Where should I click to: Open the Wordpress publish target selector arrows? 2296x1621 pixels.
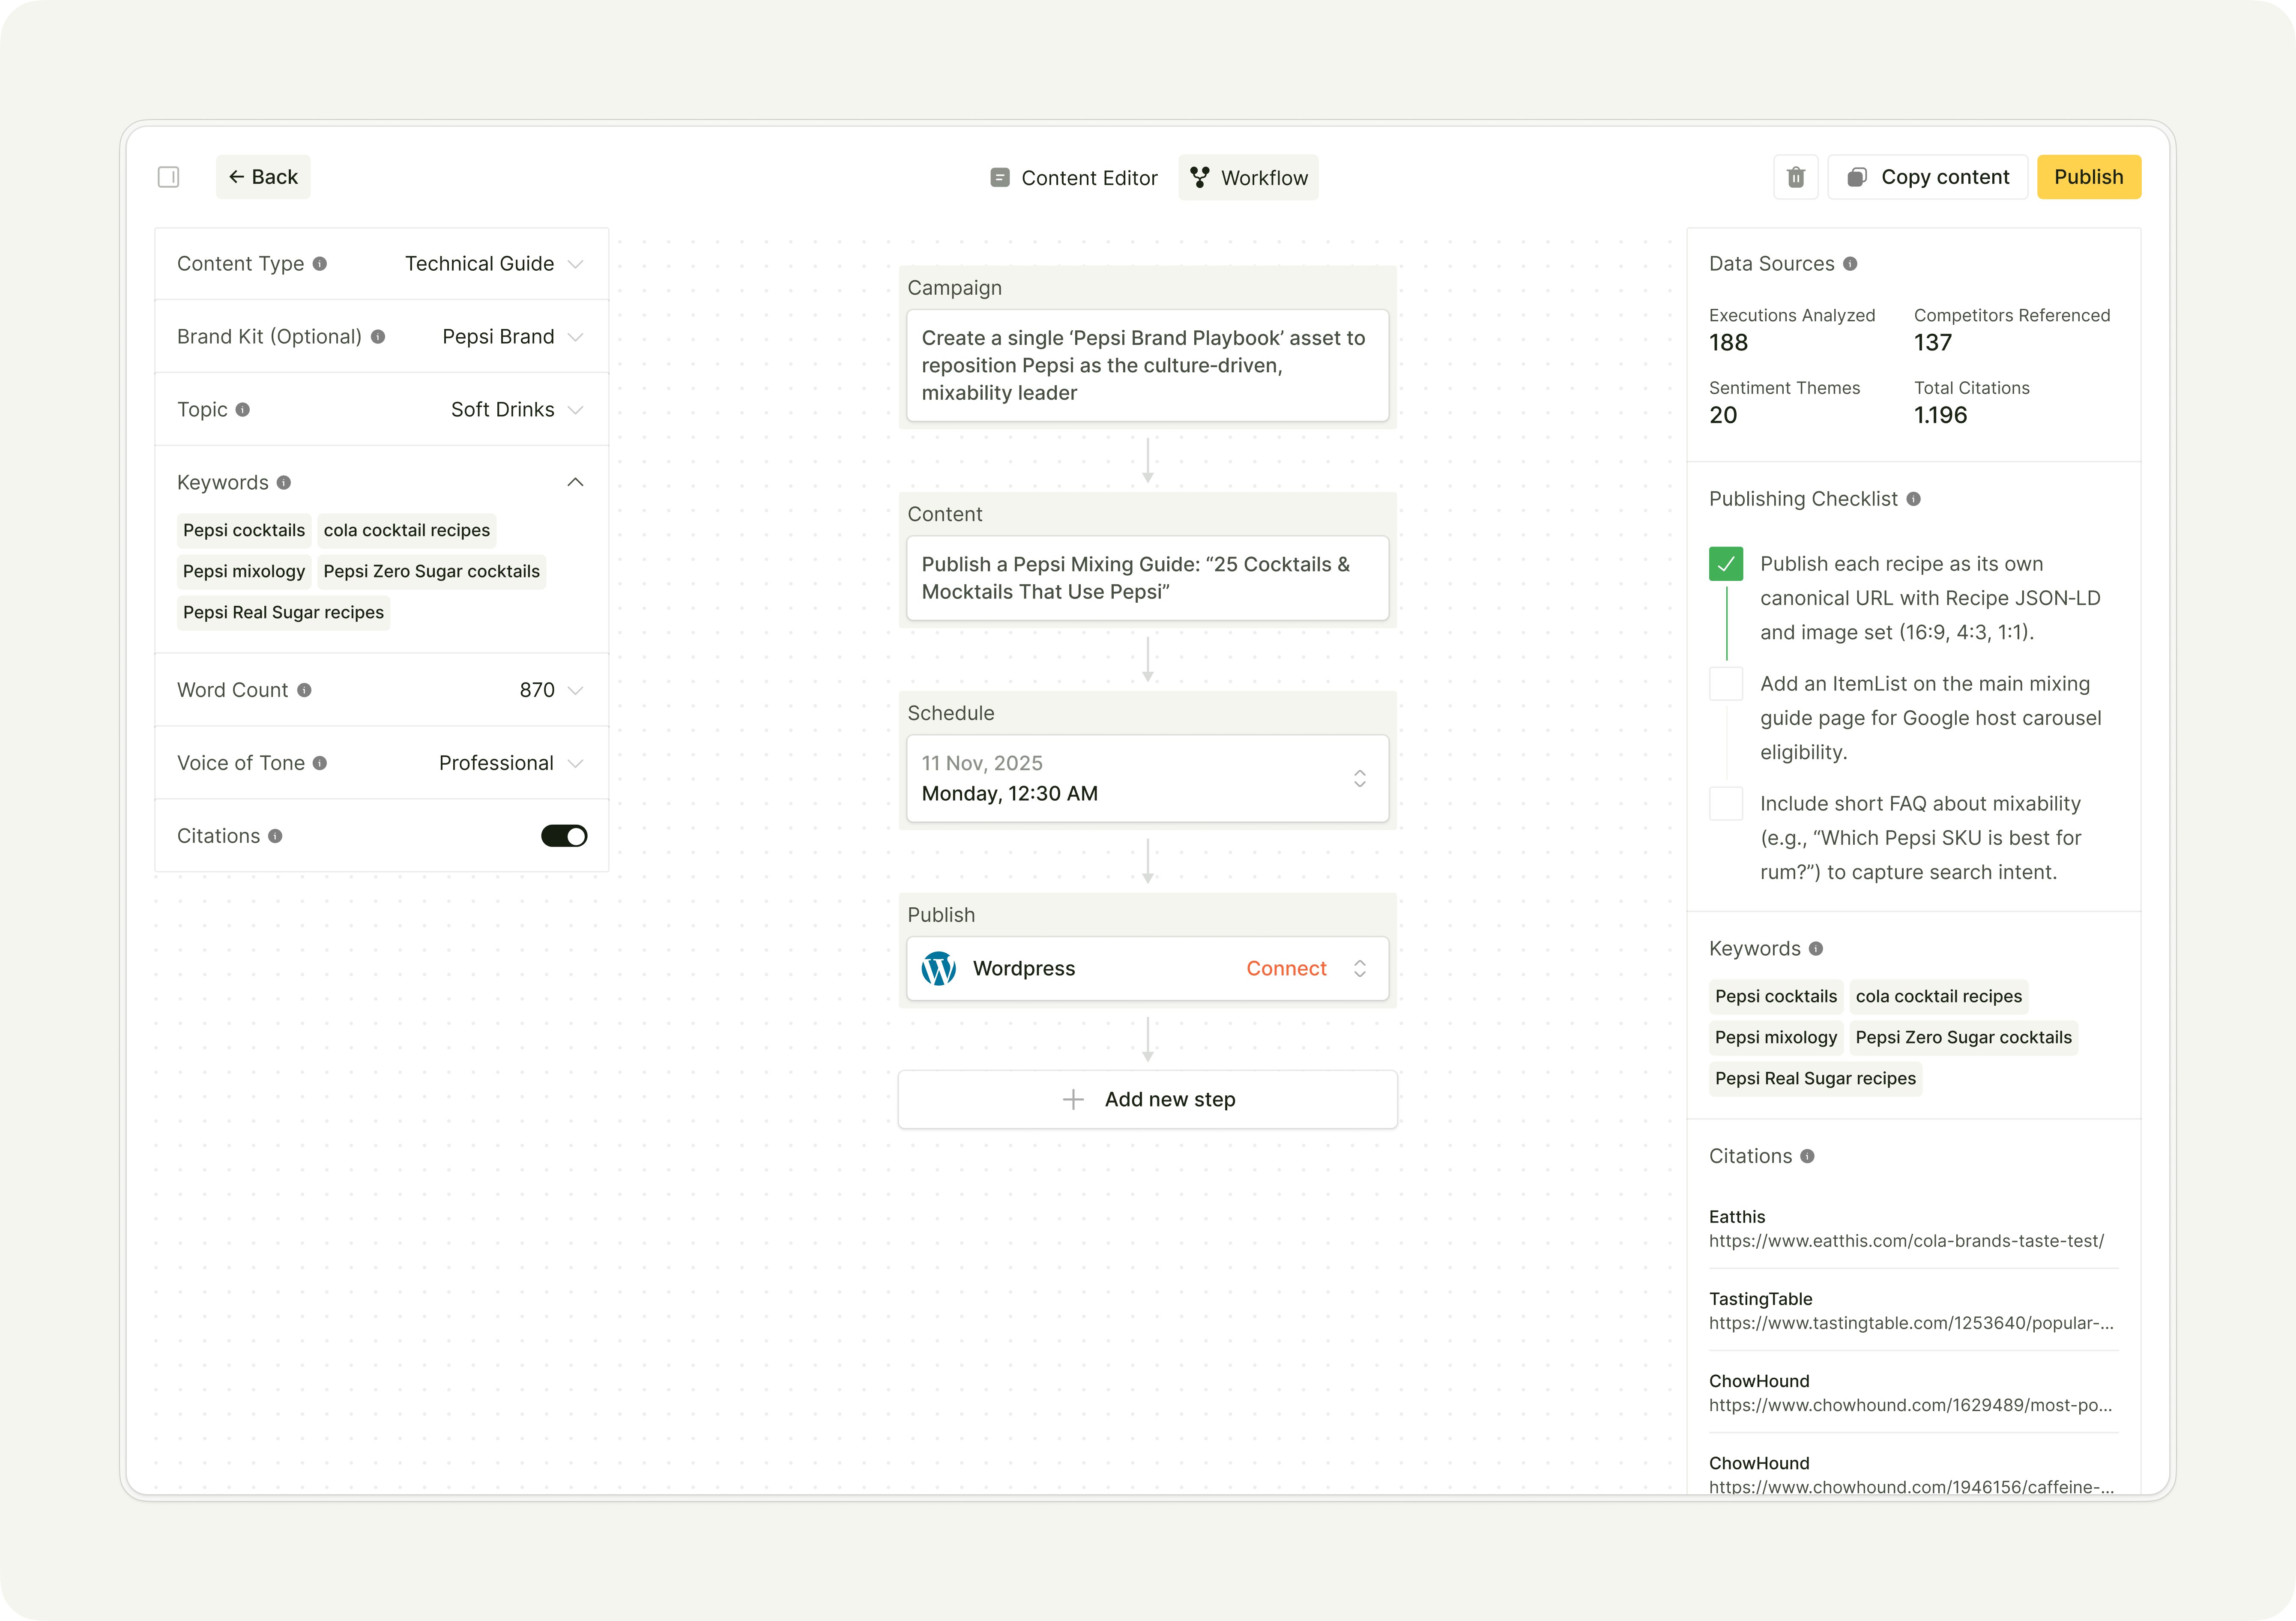[x=1360, y=968]
